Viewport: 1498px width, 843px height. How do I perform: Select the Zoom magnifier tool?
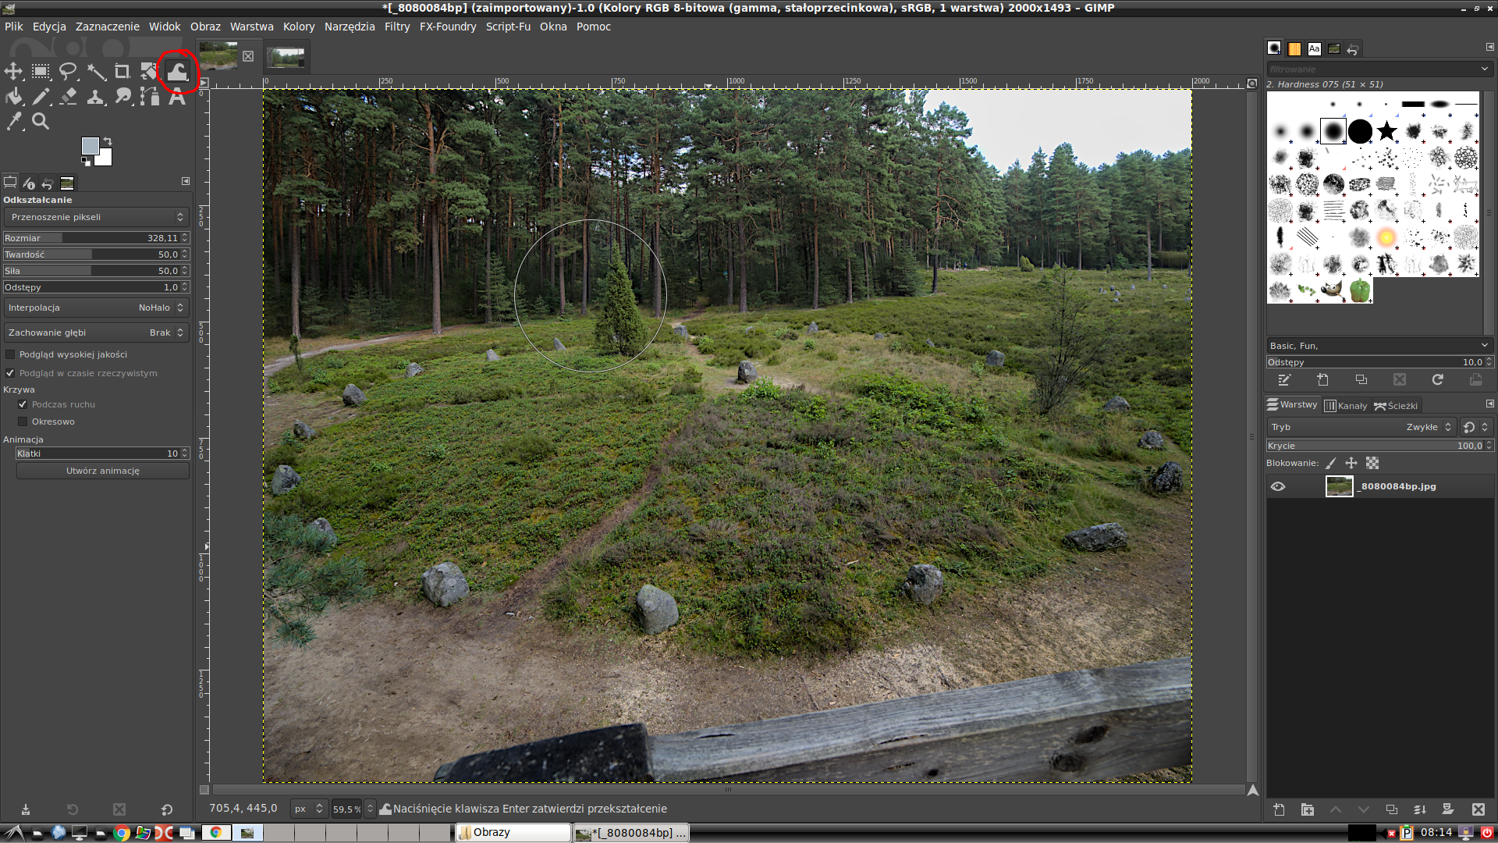click(41, 121)
